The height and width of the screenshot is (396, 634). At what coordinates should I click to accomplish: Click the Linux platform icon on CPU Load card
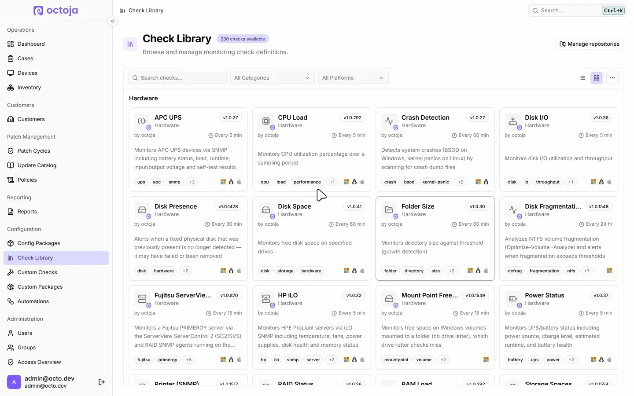pyautogui.click(x=354, y=182)
